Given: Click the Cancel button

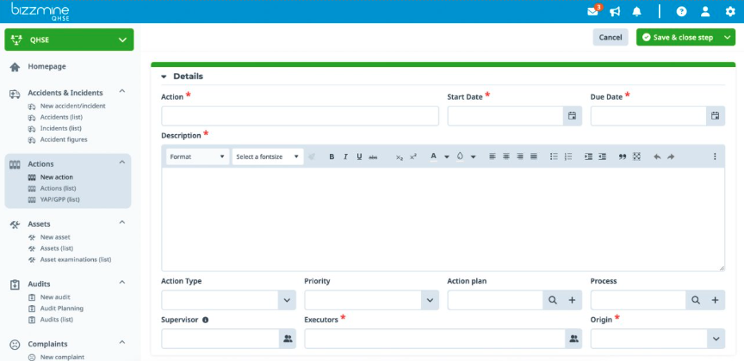Looking at the screenshot, I should point(611,38).
